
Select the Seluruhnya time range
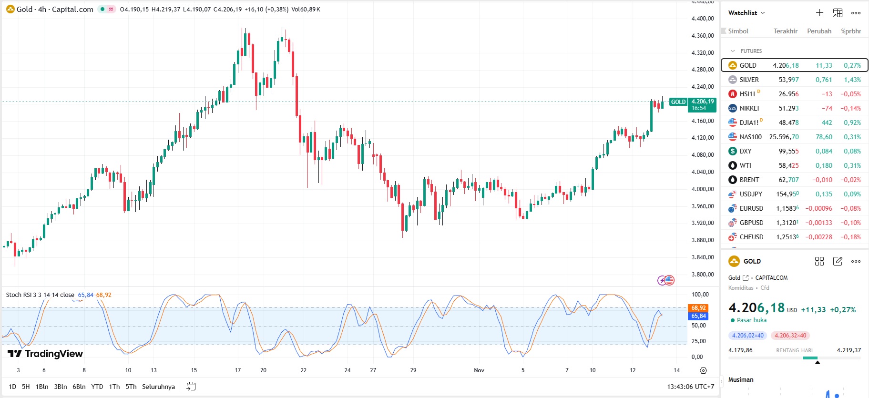tap(158, 387)
